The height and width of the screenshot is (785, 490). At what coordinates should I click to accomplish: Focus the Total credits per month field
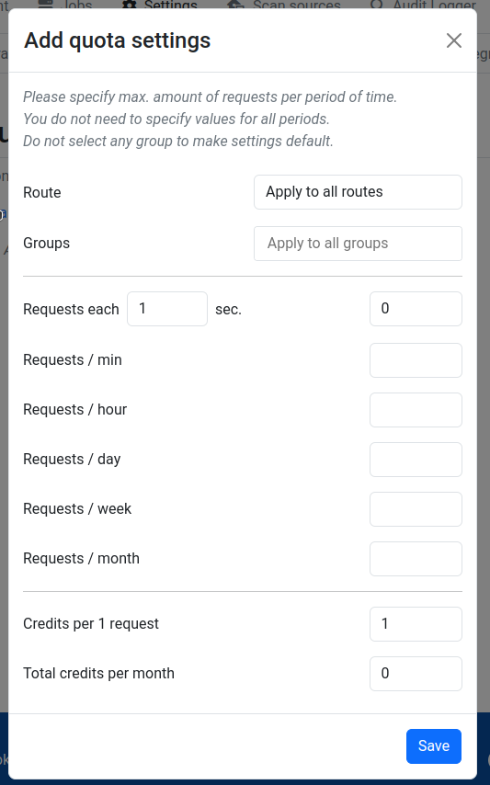(x=416, y=674)
